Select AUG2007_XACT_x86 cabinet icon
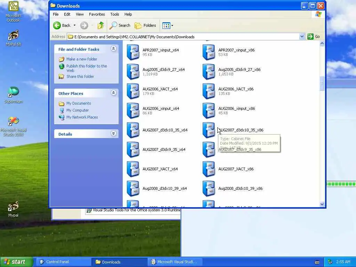This screenshot has width=356, height=267. [209, 169]
